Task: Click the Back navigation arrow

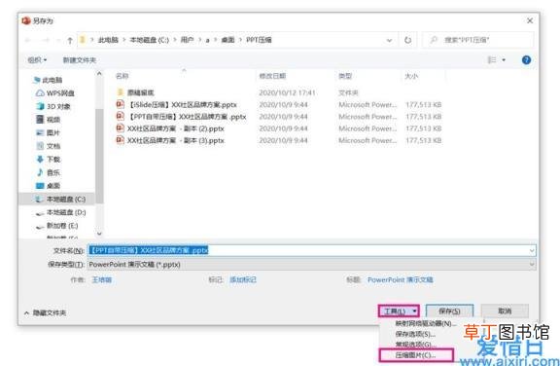Action: [28, 40]
